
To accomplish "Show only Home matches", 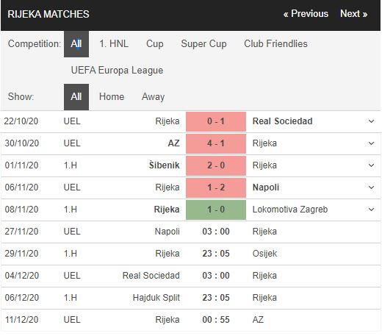I will point(112,97).
